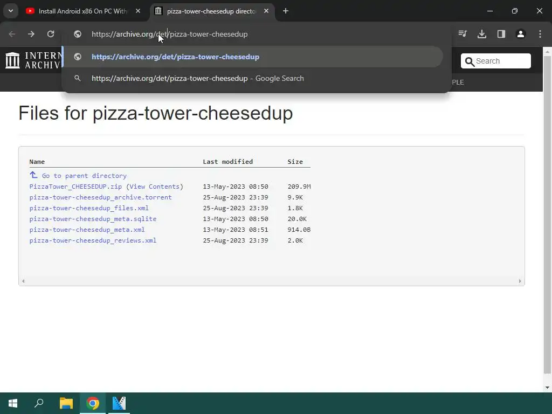Close the pizza-tower-cheesedup directory tab
Screen dimensions: 552x414
266,11
